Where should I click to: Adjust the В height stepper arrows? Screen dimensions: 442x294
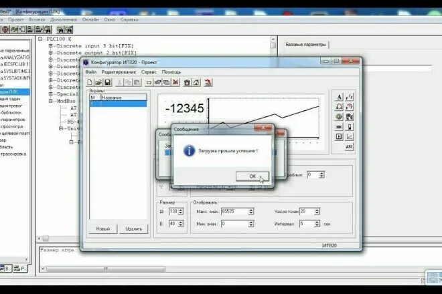(181, 224)
